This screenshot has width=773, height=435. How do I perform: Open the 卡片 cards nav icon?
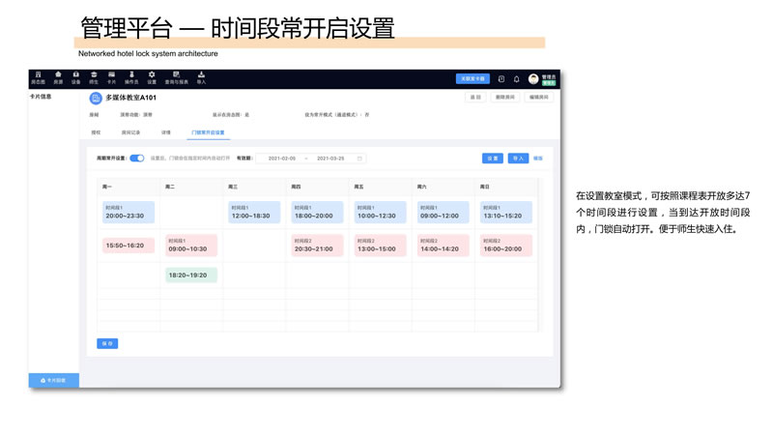point(112,78)
